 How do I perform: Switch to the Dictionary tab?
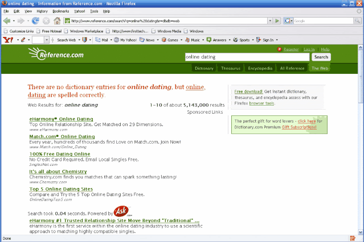tap(204, 68)
